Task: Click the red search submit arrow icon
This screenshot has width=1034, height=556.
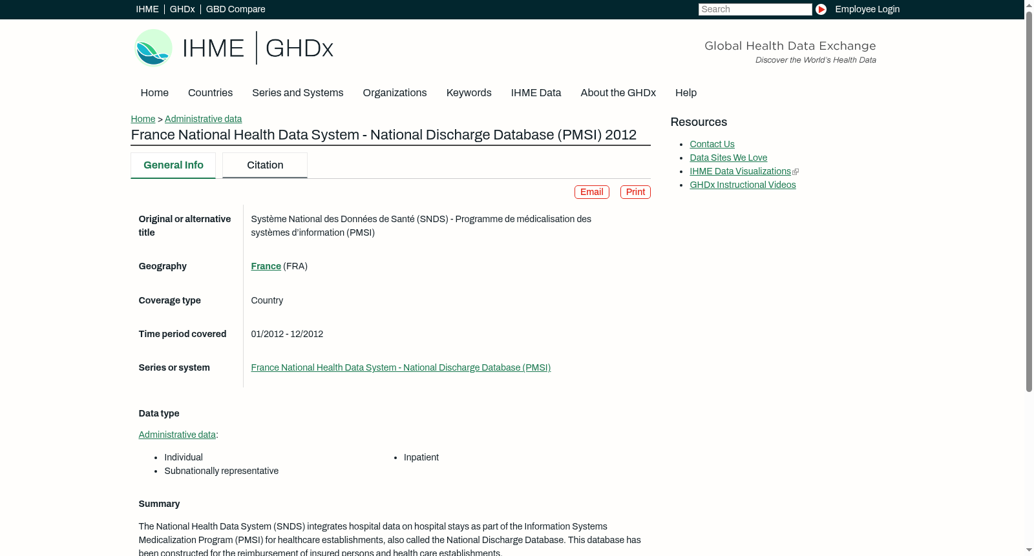Action: 821,9
